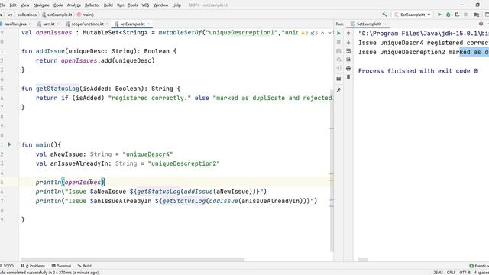Open the Help menu
This screenshot has width=489, height=275.
(176, 5)
